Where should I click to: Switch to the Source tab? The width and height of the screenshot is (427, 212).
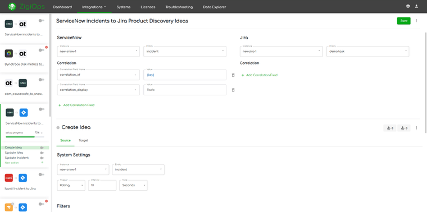coord(65,141)
